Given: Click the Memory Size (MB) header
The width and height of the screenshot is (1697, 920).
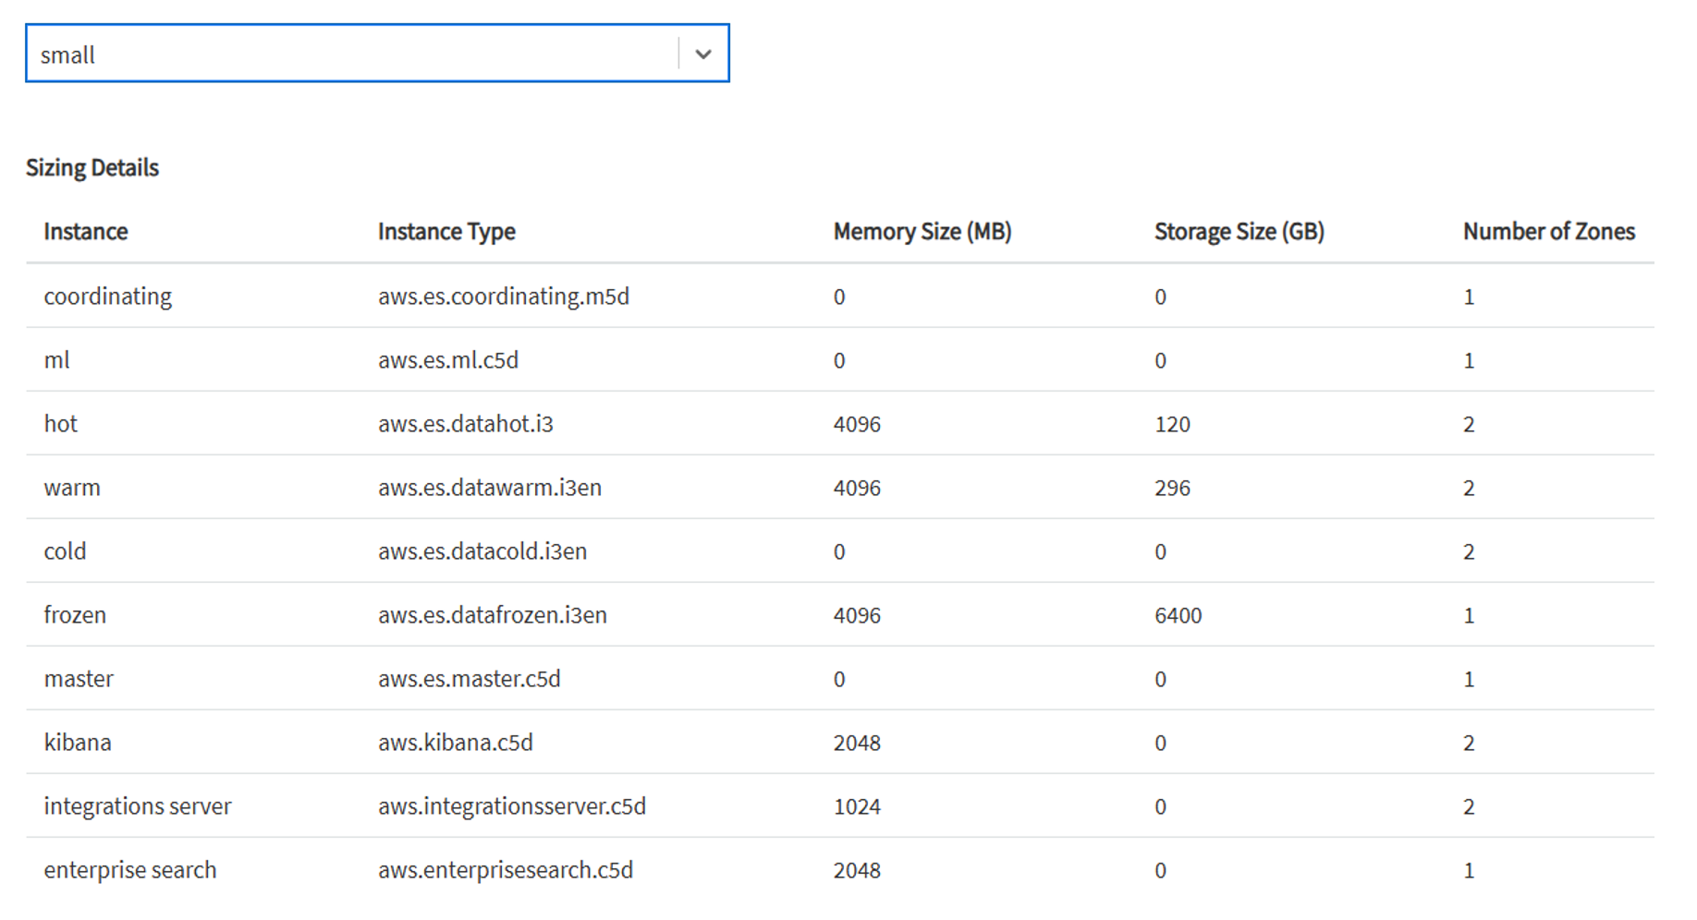Looking at the screenshot, I should tap(923, 231).
